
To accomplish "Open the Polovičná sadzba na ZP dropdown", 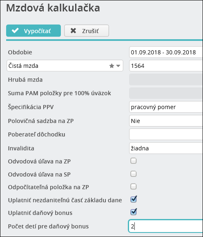I will click(166, 121).
